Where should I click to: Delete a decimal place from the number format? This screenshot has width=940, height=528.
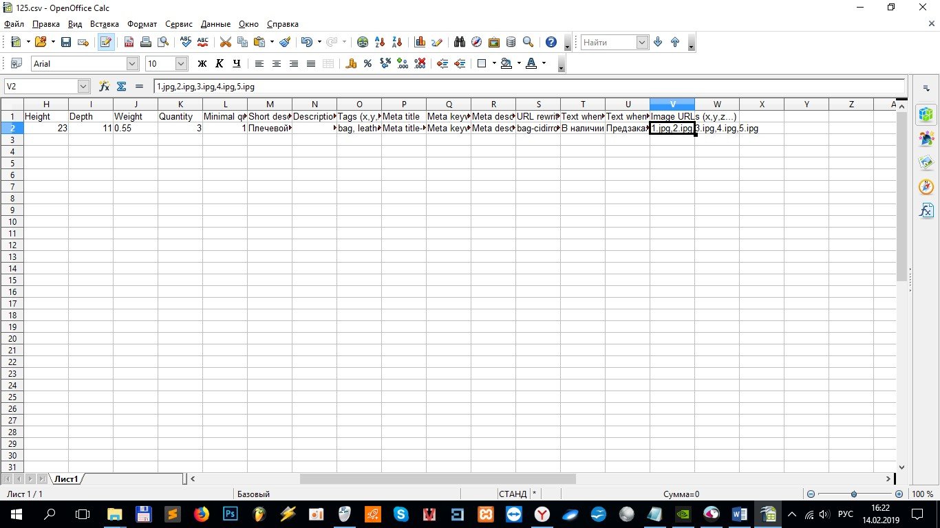[420, 63]
